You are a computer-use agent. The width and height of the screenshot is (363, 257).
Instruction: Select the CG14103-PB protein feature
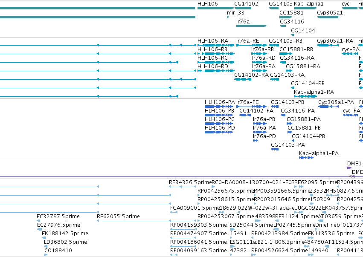(x=275, y=107)
